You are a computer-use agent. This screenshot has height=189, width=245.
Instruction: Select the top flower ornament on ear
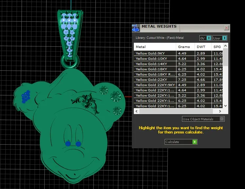pyautogui.click(x=104, y=90)
